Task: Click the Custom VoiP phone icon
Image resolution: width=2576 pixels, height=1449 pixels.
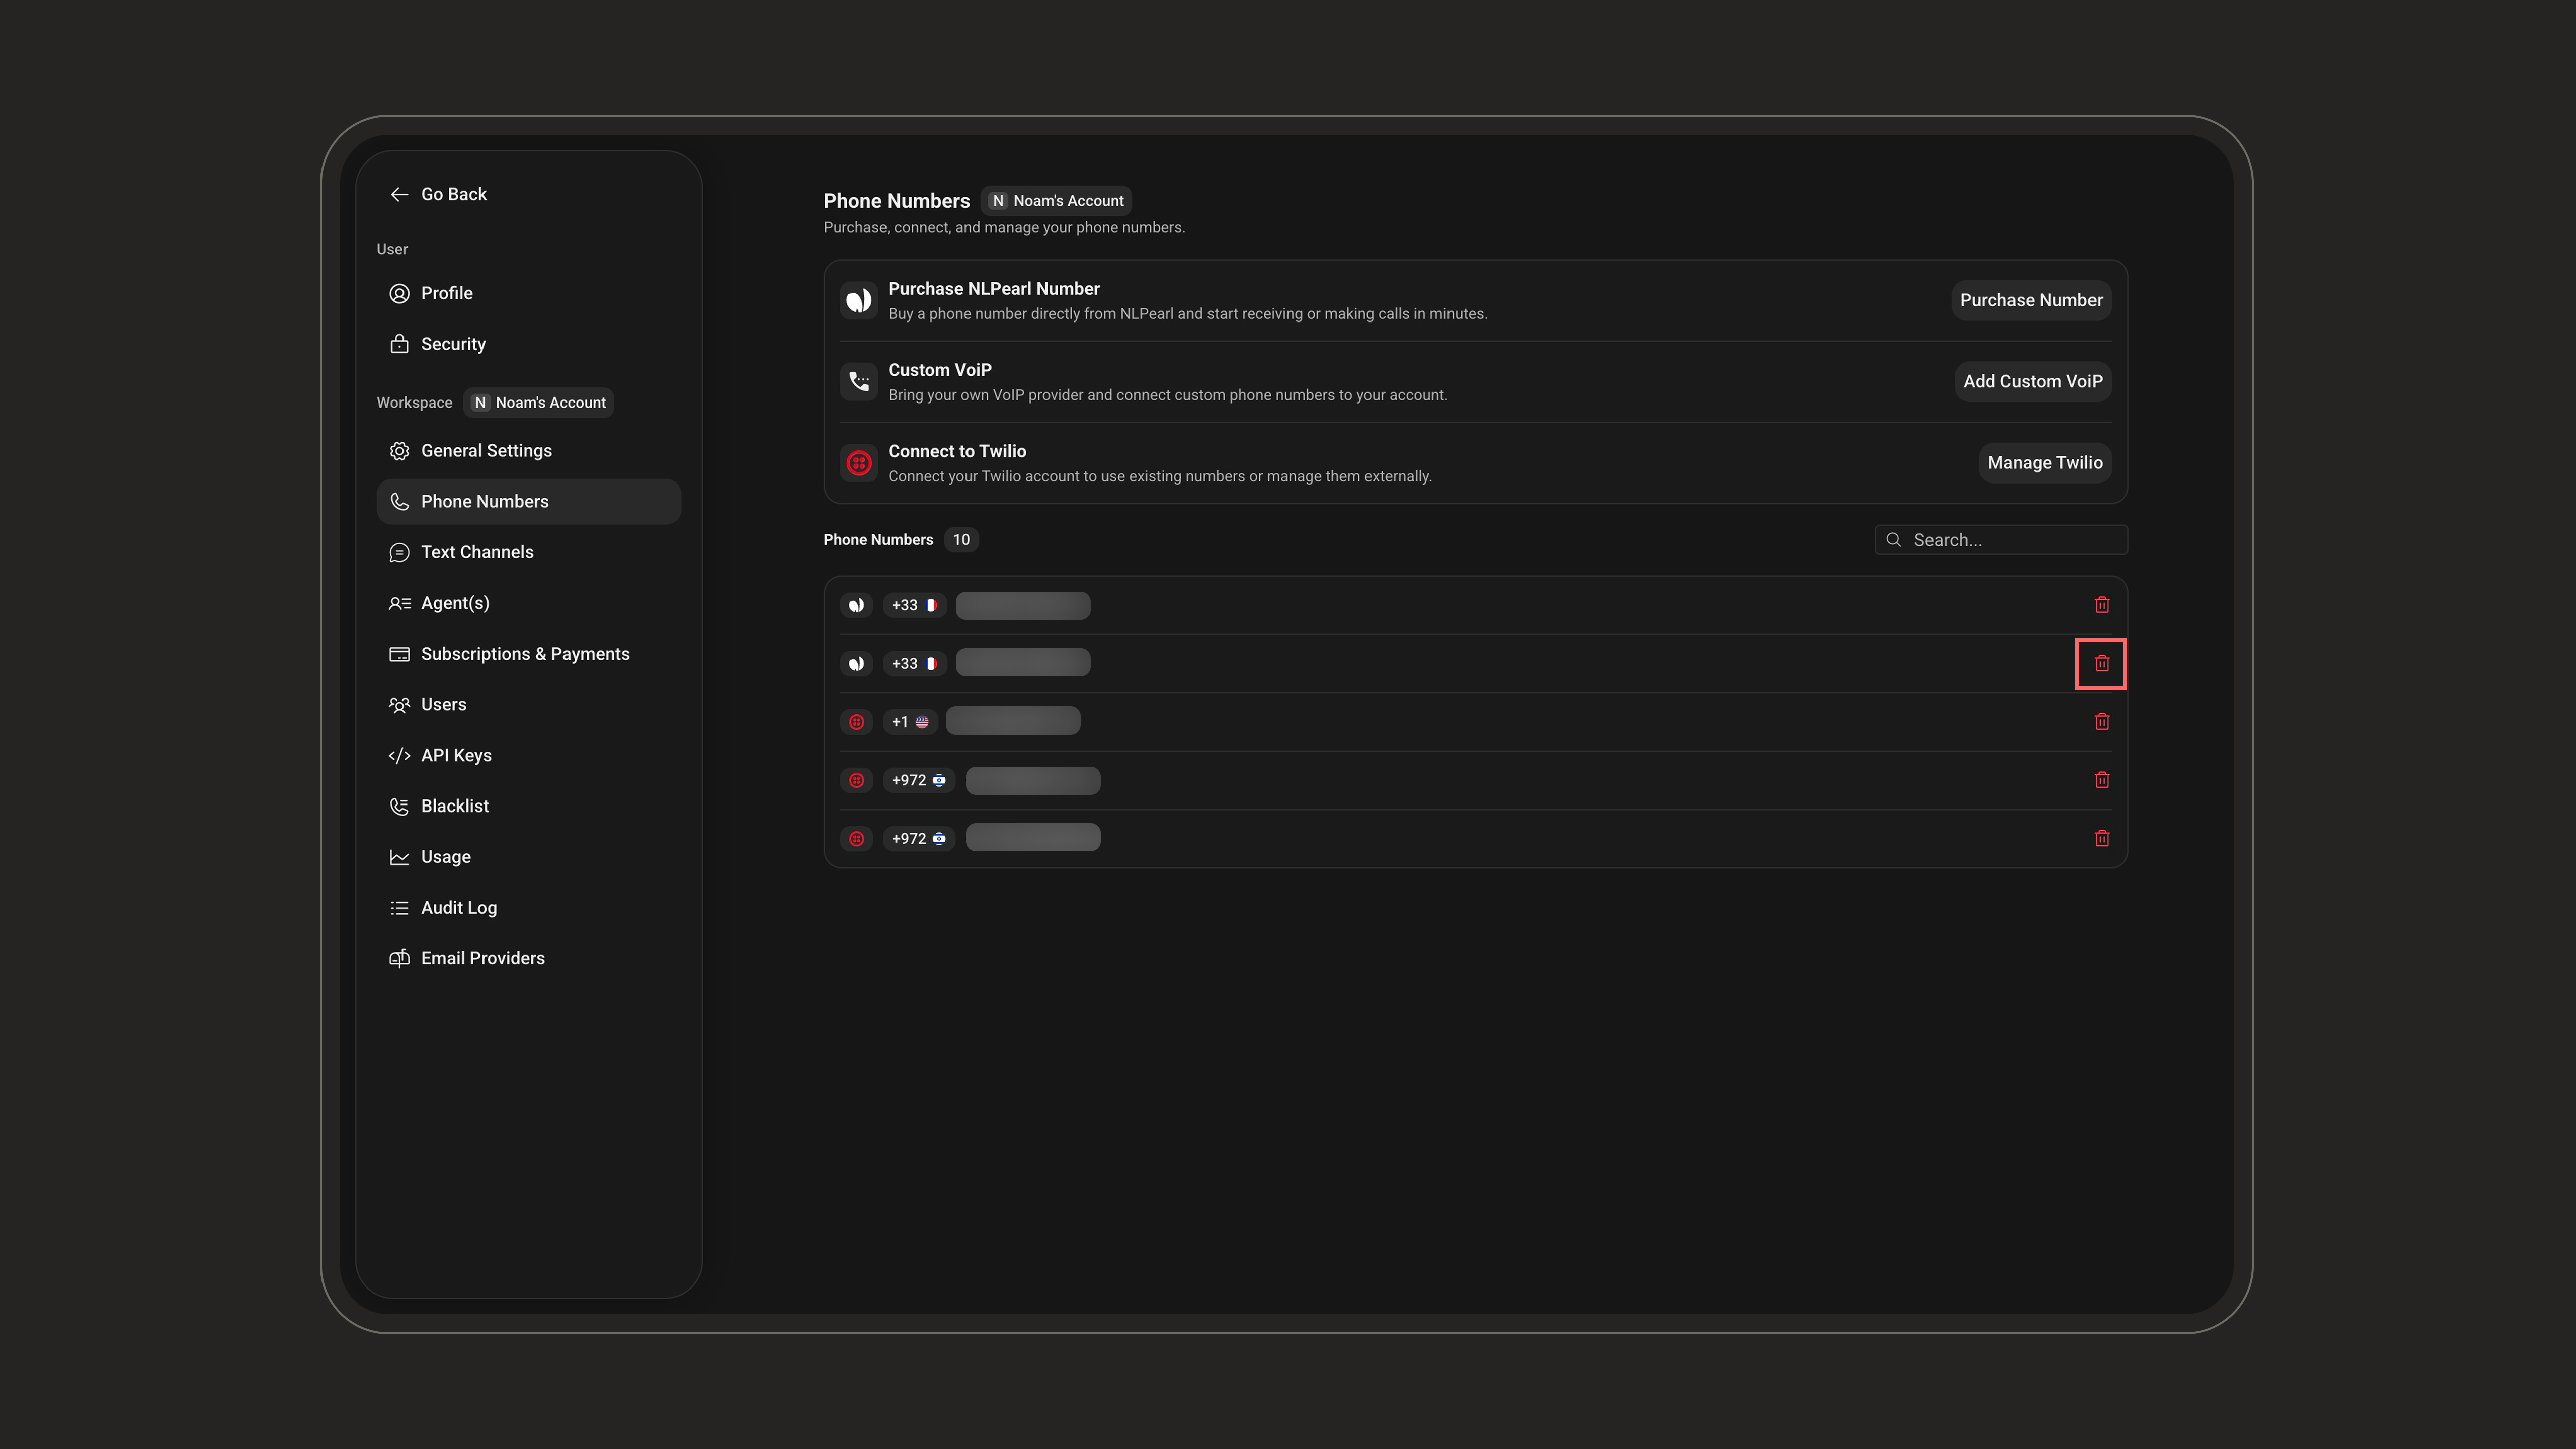Action: [858, 381]
